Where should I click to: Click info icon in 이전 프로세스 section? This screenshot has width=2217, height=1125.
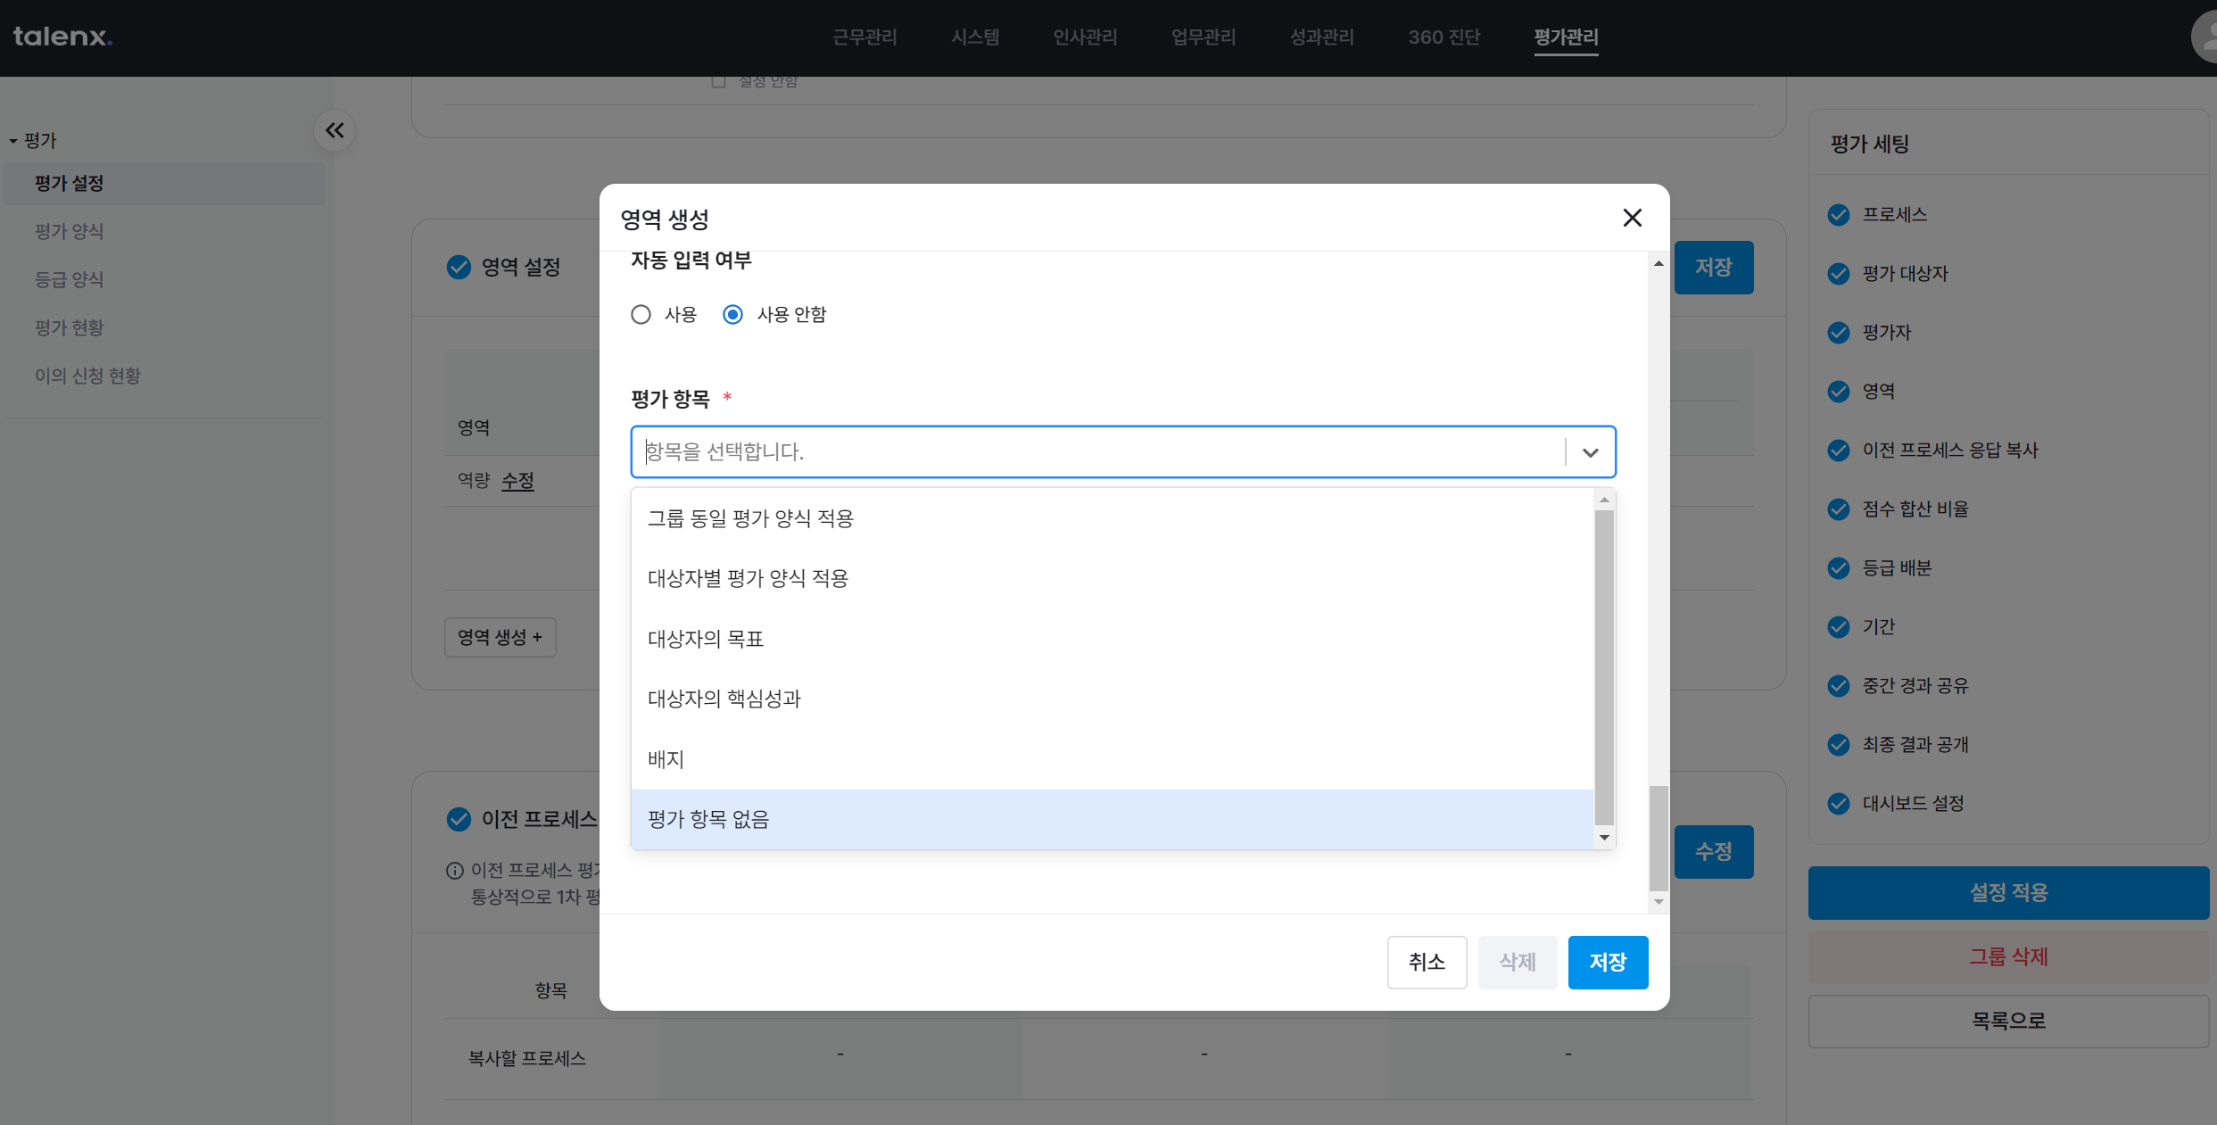tap(454, 871)
